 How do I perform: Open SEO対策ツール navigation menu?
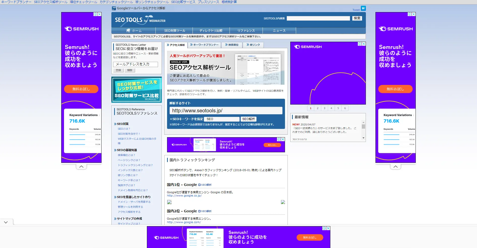pos(174,31)
